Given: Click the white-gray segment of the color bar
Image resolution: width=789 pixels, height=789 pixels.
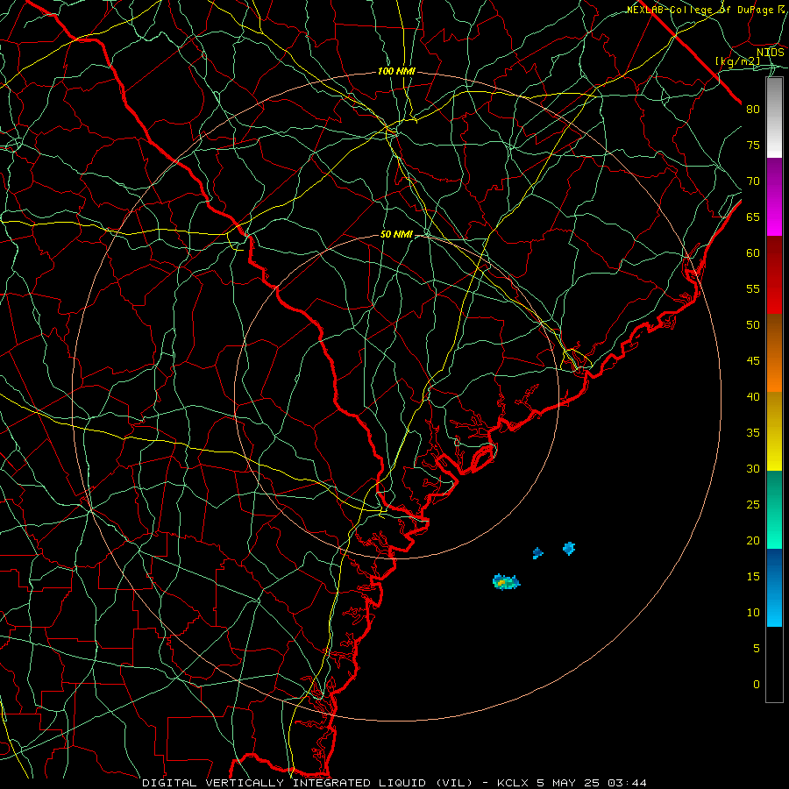Looking at the screenshot, I should coord(774,117).
